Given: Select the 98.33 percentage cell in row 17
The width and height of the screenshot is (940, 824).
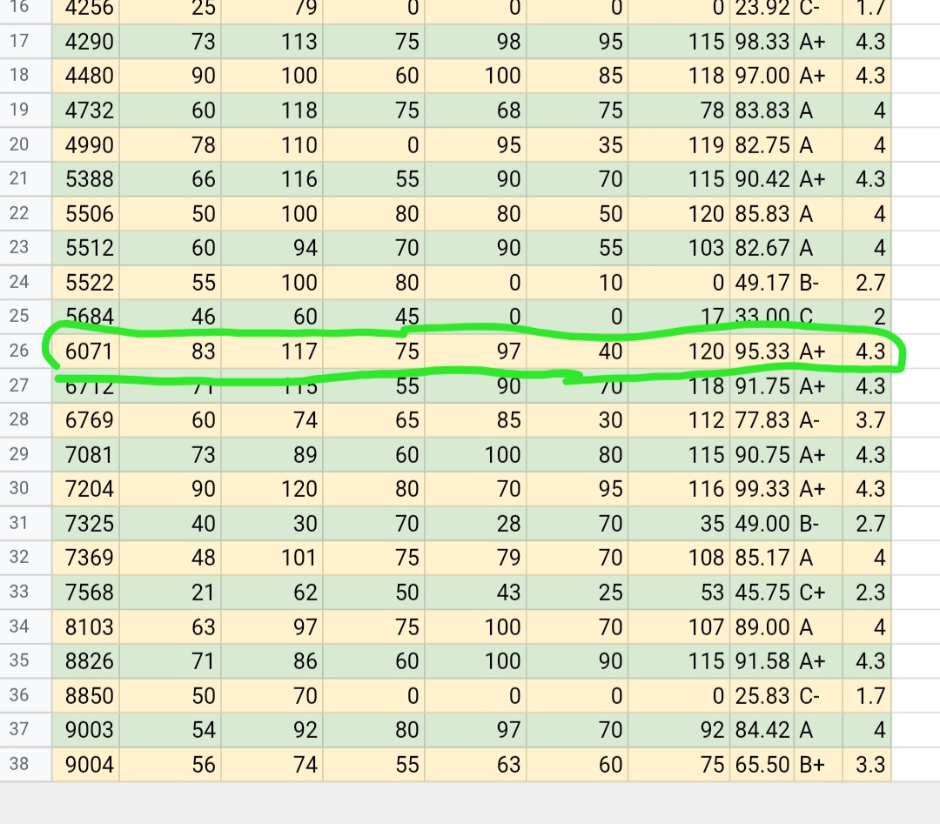Looking at the screenshot, I should (x=762, y=42).
